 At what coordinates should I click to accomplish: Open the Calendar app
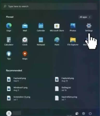(41, 27)
